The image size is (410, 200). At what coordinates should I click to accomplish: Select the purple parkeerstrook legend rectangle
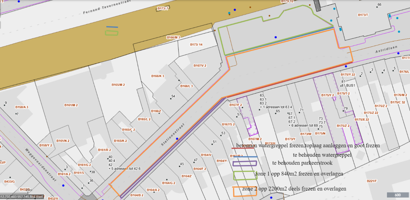tap(245, 163)
